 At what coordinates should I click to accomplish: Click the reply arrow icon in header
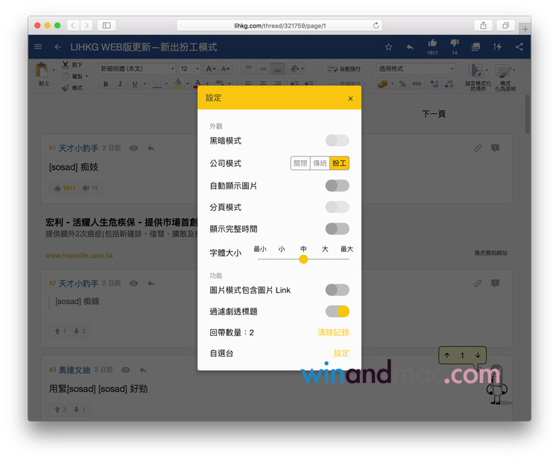410,47
